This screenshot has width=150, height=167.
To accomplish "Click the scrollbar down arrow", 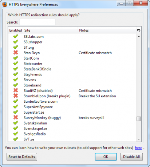I will point(139,139).
